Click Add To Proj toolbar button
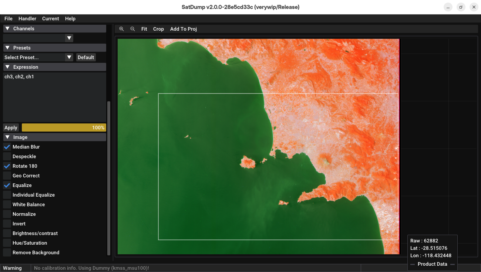Screen dimensions: 481x272 pyautogui.click(x=183, y=29)
